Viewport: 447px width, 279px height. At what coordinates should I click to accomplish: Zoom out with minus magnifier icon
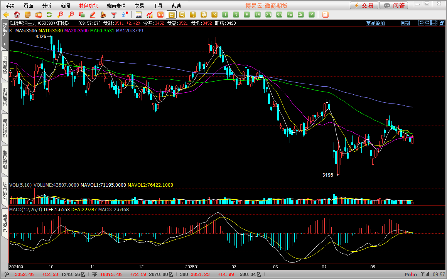71,15
